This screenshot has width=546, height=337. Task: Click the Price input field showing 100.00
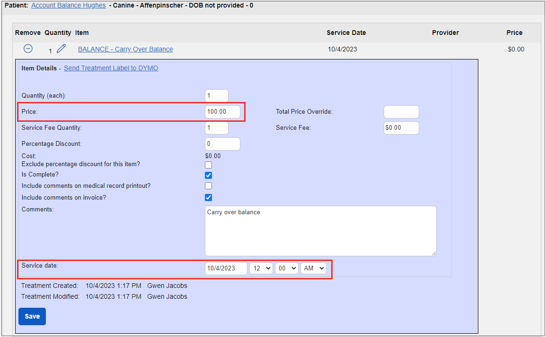222,112
